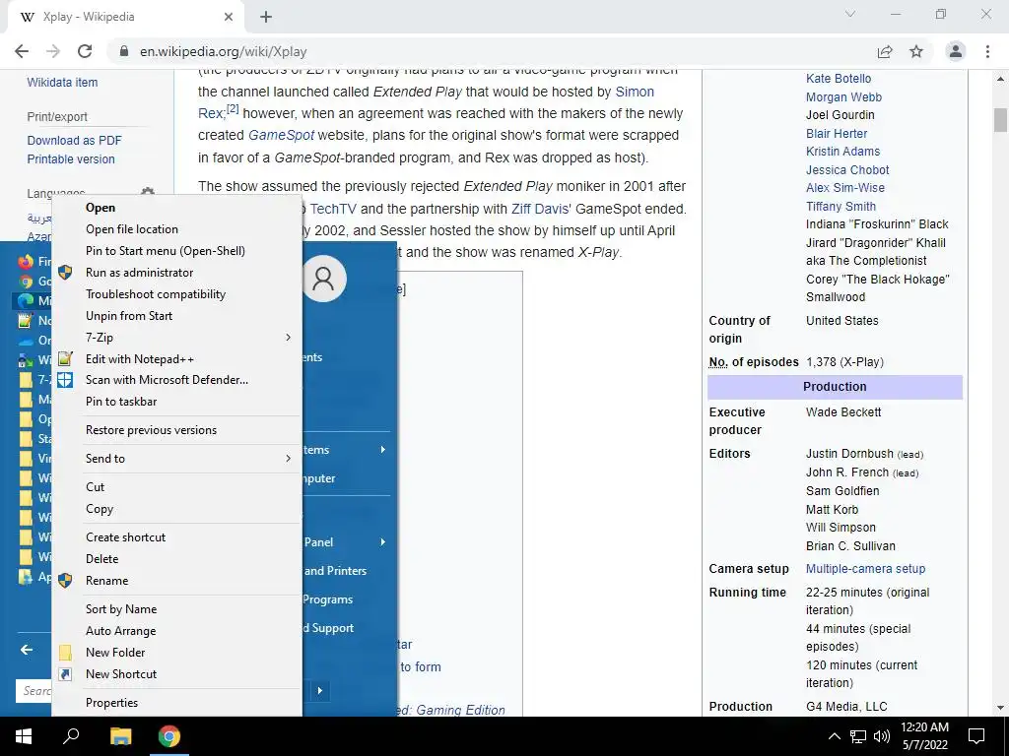Open the Windows Start button
The image size is (1009, 756).
click(24, 736)
